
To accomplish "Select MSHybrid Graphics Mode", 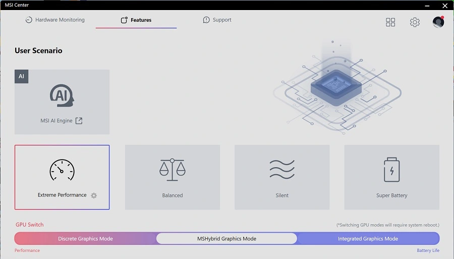I will coord(226,239).
